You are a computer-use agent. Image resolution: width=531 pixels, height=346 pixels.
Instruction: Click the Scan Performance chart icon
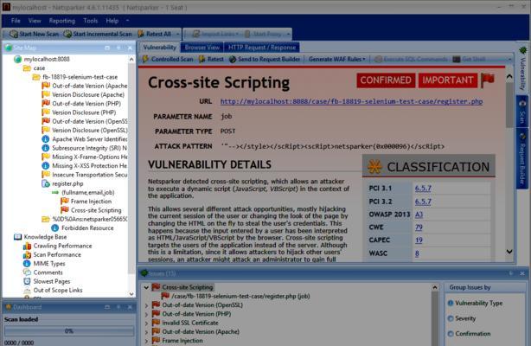pyautogui.click(x=27, y=255)
